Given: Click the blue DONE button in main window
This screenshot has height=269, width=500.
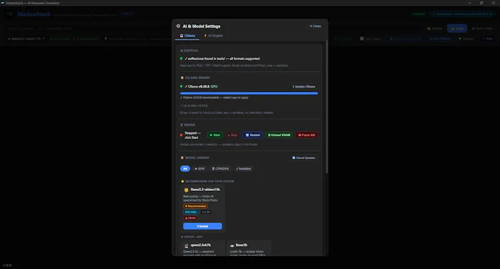Looking at the screenshot, I should (x=457, y=28).
